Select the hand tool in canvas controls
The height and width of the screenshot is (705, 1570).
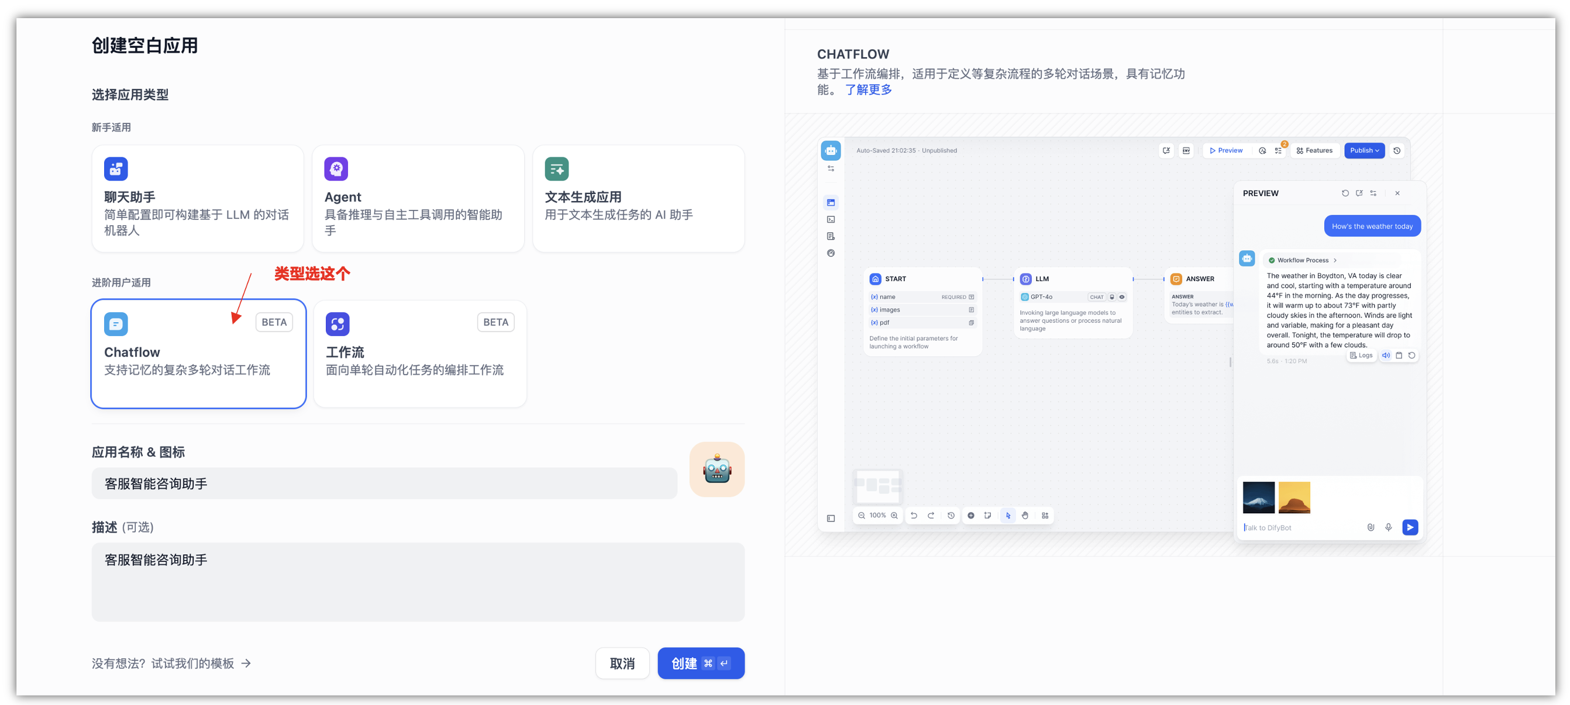1025,515
